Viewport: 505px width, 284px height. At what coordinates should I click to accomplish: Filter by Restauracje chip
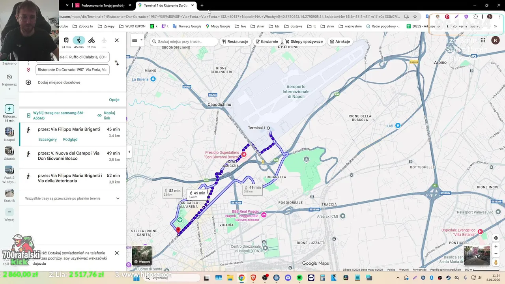tap(235, 41)
